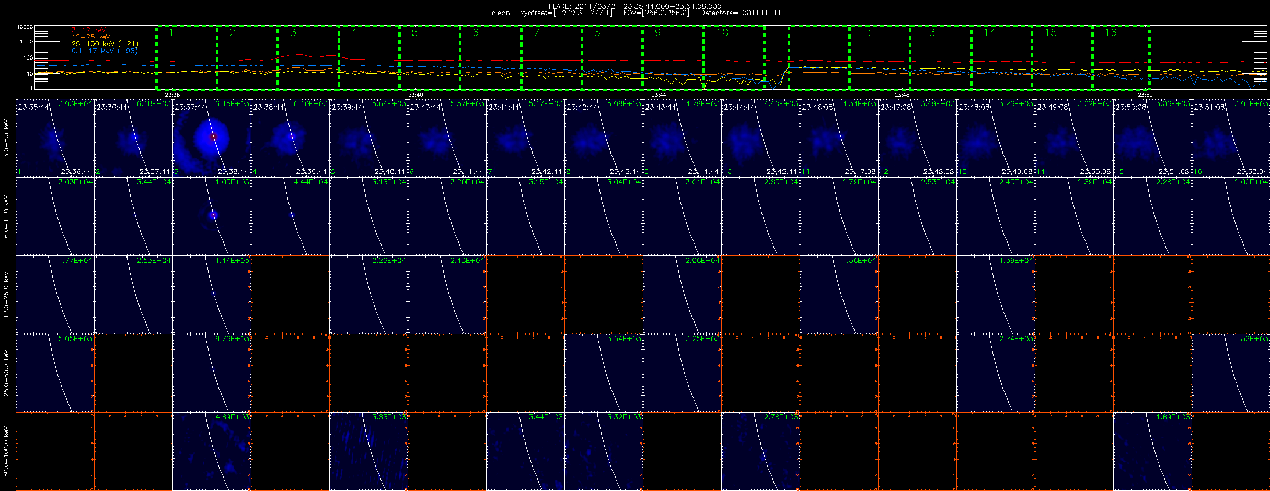
Task: Select interval 11 label on the light curve
Action: pyautogui.click(x=807, y=32)
